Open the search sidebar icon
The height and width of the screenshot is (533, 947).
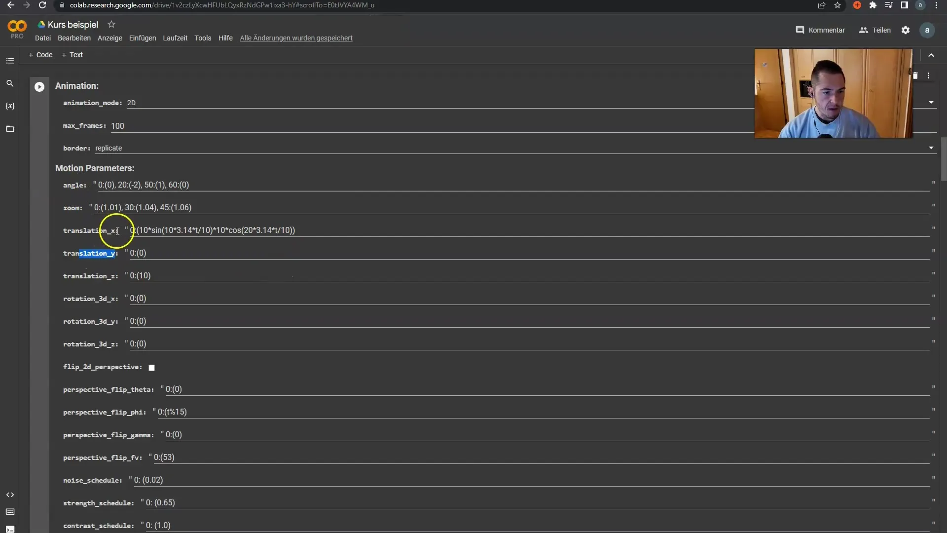point(10,83)
